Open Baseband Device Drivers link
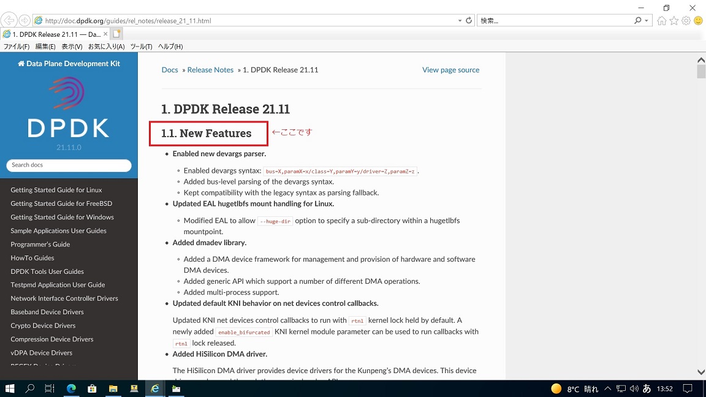Viewport: 706px width, 397px height. [47, 312]
